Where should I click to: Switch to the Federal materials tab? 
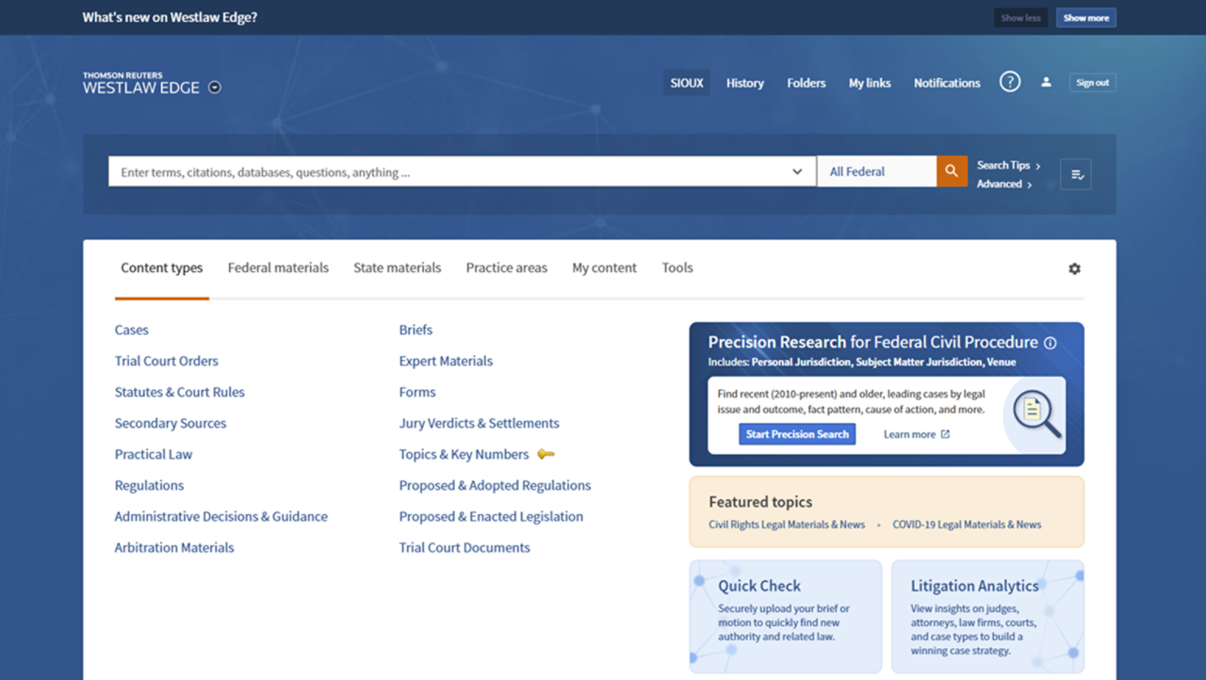[278, 267]
